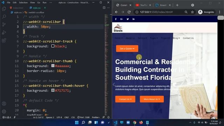Click the More About Us button
Screen dimensions: 224x126
152,99
